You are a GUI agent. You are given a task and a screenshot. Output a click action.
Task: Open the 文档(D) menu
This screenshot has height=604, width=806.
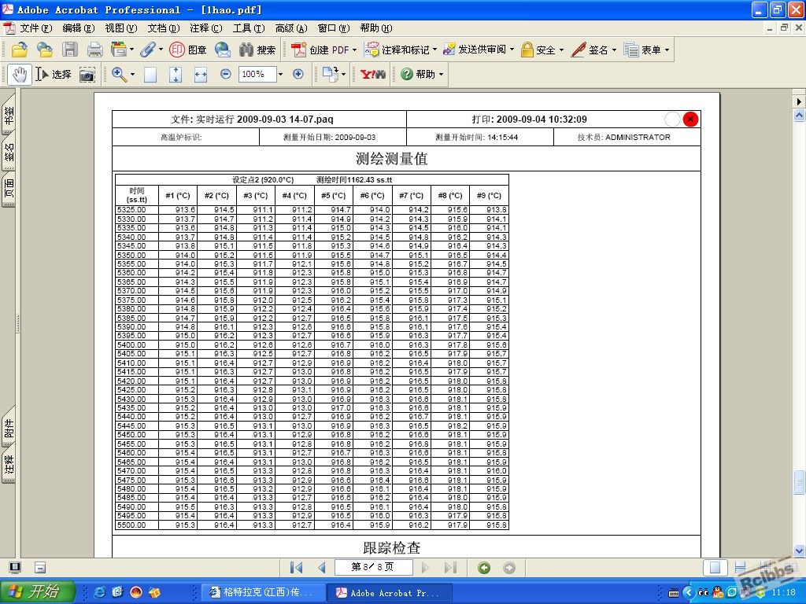point(164,28)
